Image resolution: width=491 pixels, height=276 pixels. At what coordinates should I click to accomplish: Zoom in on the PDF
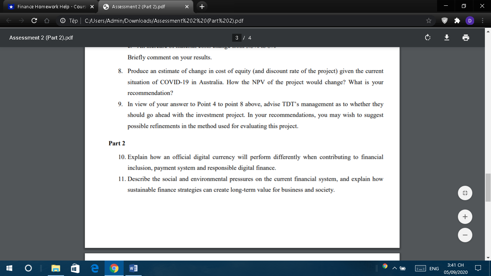click(x=465, y=216)
